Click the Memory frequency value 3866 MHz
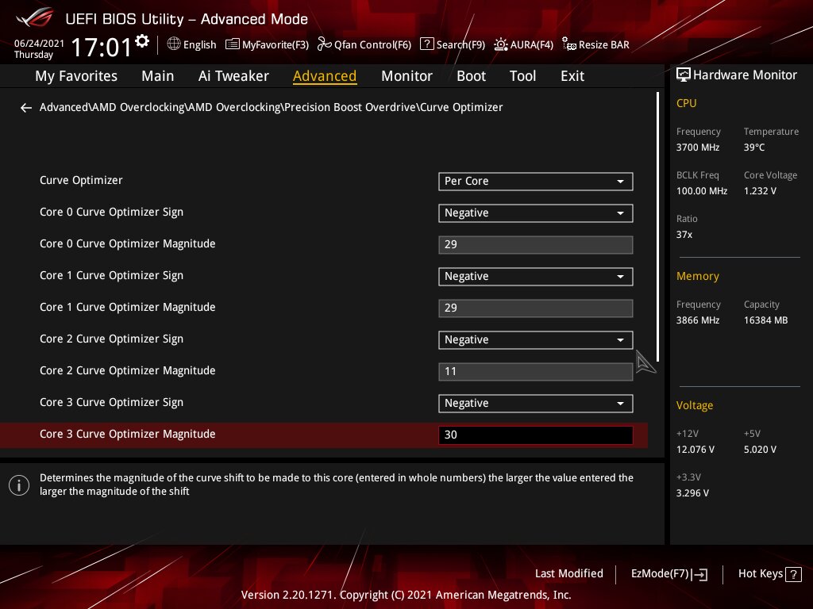 pyautogui.click(x=698, y=320)
